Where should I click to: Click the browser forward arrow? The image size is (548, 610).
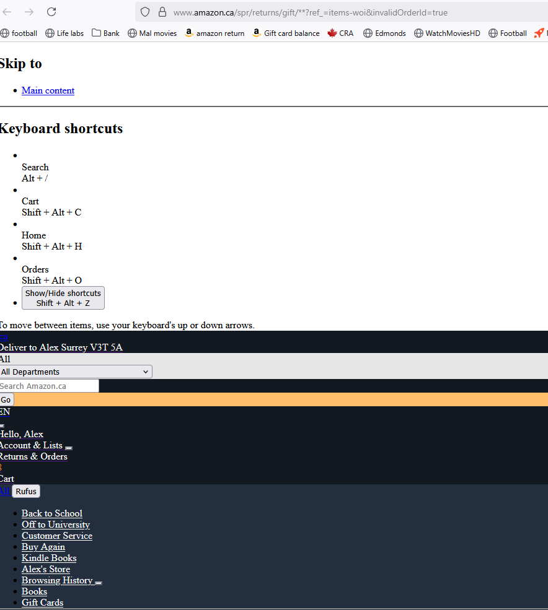(x=29, y=12)
